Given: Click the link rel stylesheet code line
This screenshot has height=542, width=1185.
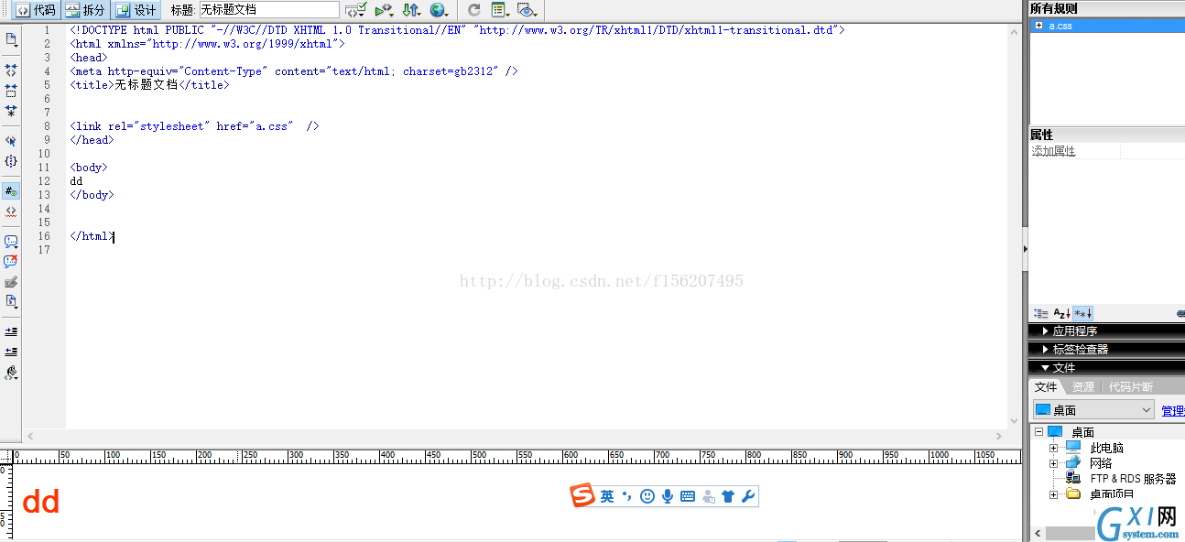Looking at the screenshot, I should (194, 126).
